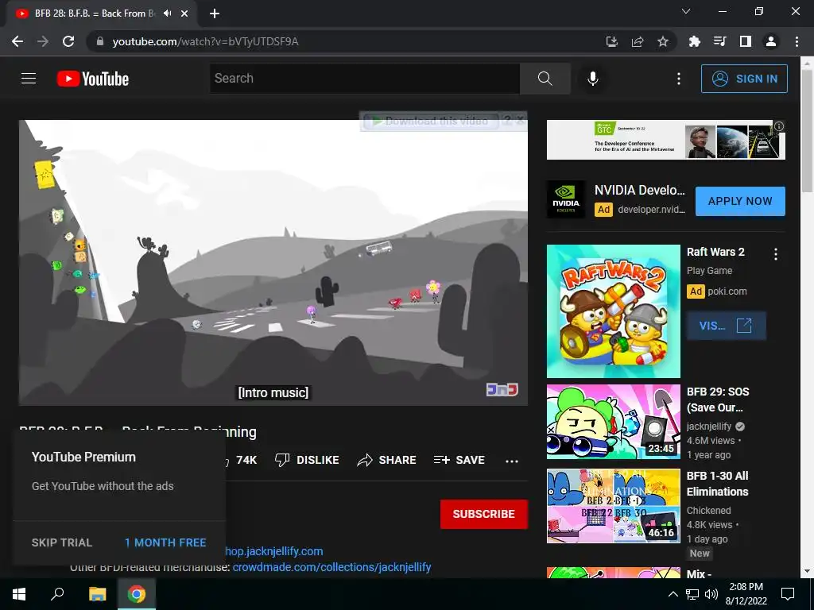Start voice search with microphone icon
The height and width of the screenshot is (610, 814).
[x=592, y=79]
